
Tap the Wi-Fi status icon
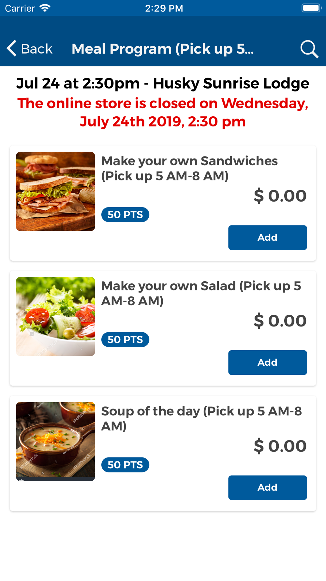tap(45, 8)
